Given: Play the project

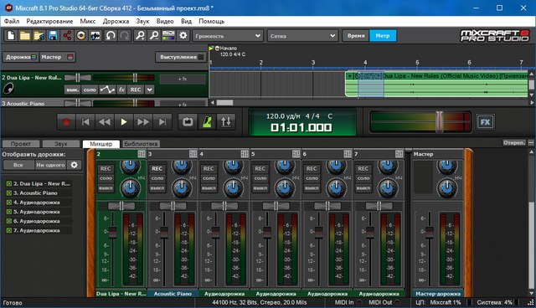Looking at the screenshot, I should [x=124, y=122].
